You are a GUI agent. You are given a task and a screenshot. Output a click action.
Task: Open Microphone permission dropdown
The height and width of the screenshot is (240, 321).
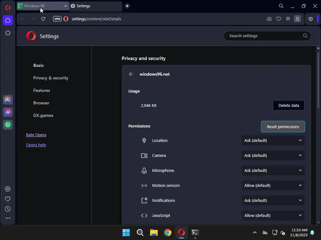[x=273, y=170]
